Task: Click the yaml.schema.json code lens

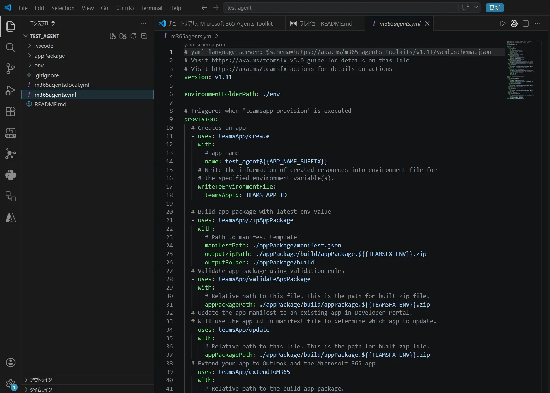Action: click(204, 45)
